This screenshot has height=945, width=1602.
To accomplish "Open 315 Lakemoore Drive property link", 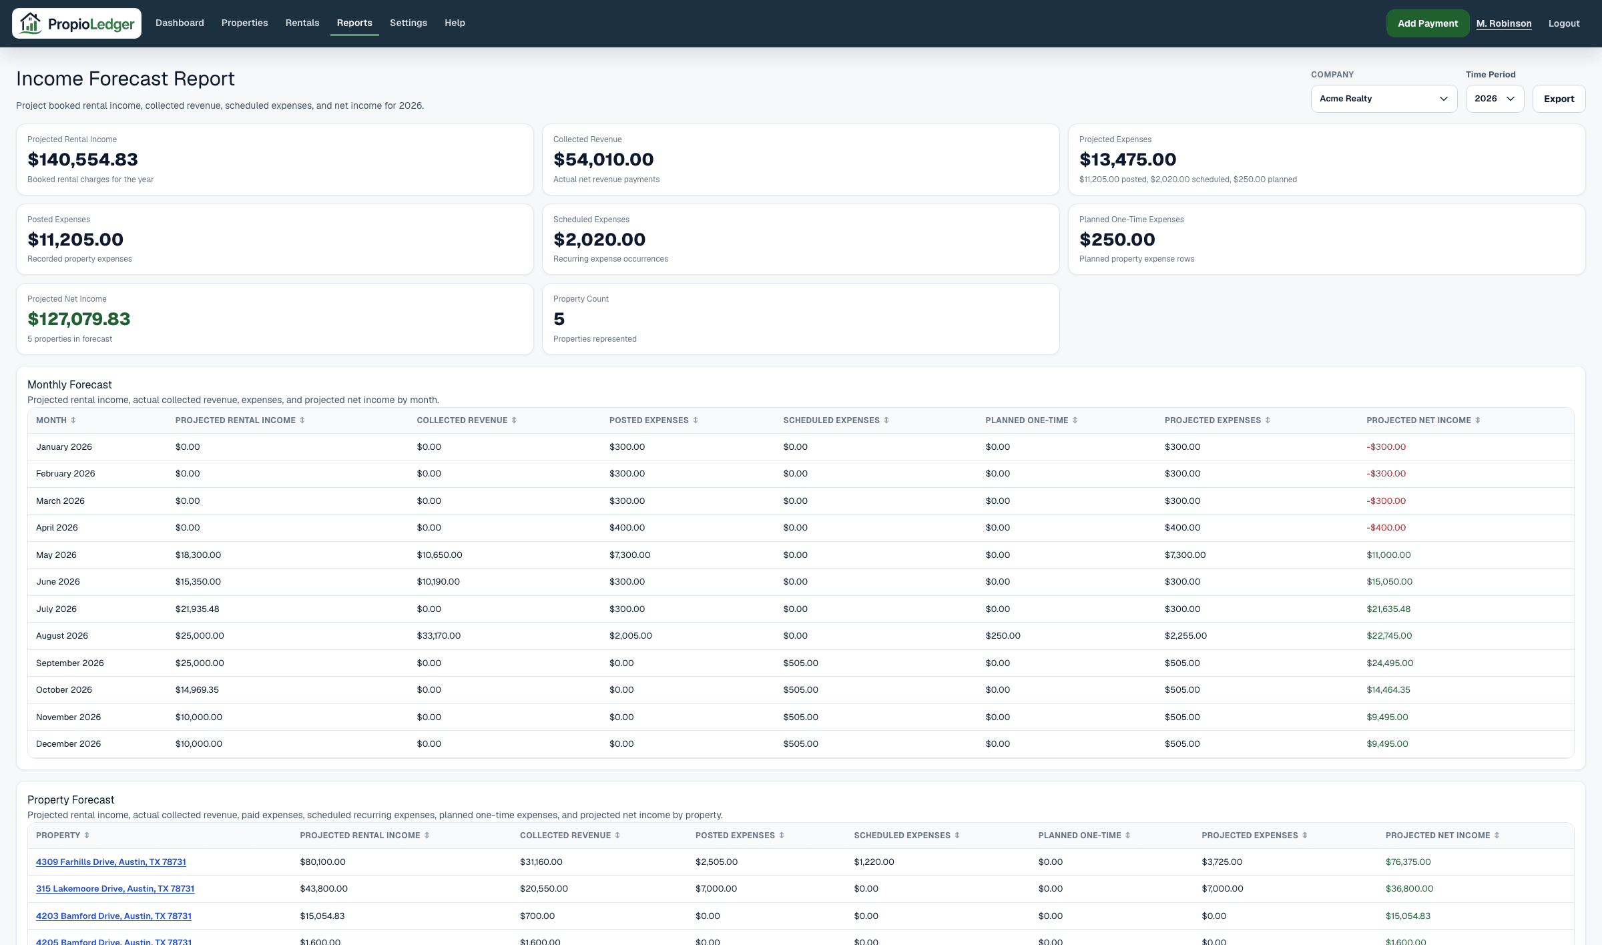I will (115, 889).
